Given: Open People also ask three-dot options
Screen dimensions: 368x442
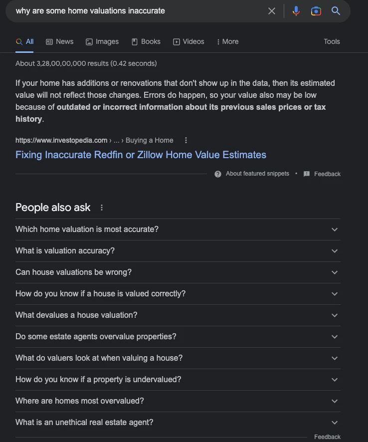Looking at the screenshot, I should pyautogui.click(x=102, y=208).
